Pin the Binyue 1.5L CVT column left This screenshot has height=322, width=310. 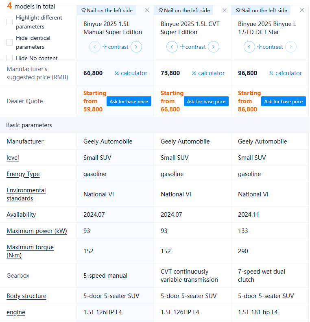point(184,10)
